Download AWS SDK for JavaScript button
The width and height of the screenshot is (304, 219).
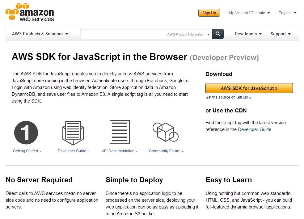[249, 88]
